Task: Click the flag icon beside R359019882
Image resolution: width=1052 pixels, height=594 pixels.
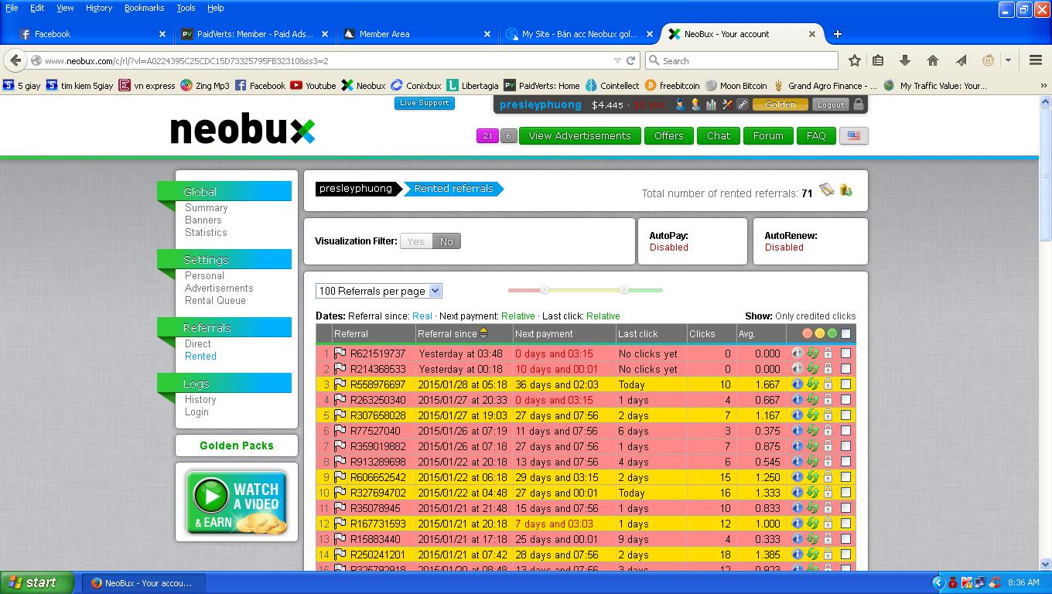Action: point(340,446)
